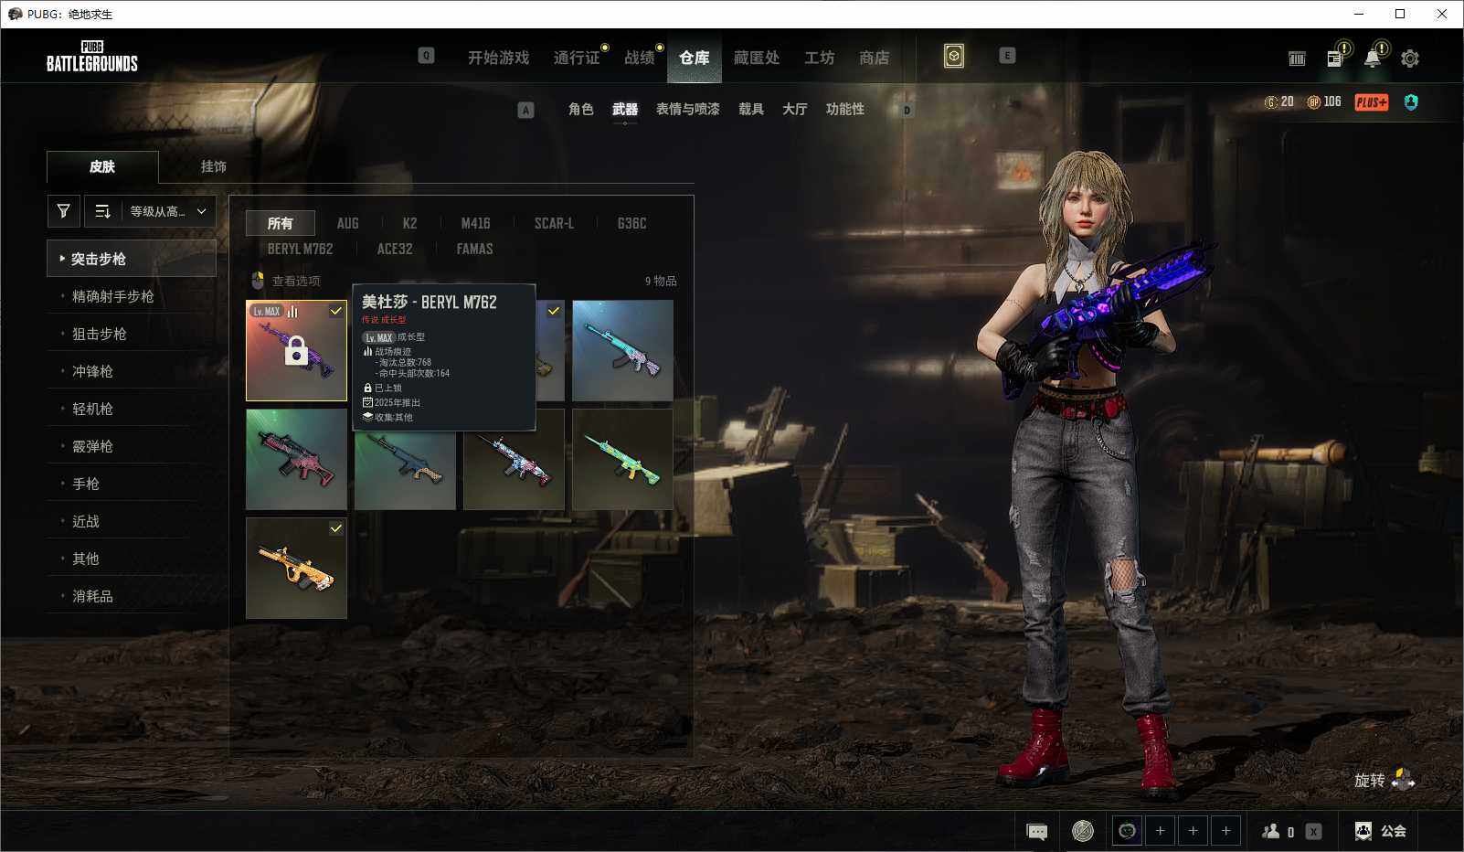Click the BP currency icon

click(x=1314, y=102)
